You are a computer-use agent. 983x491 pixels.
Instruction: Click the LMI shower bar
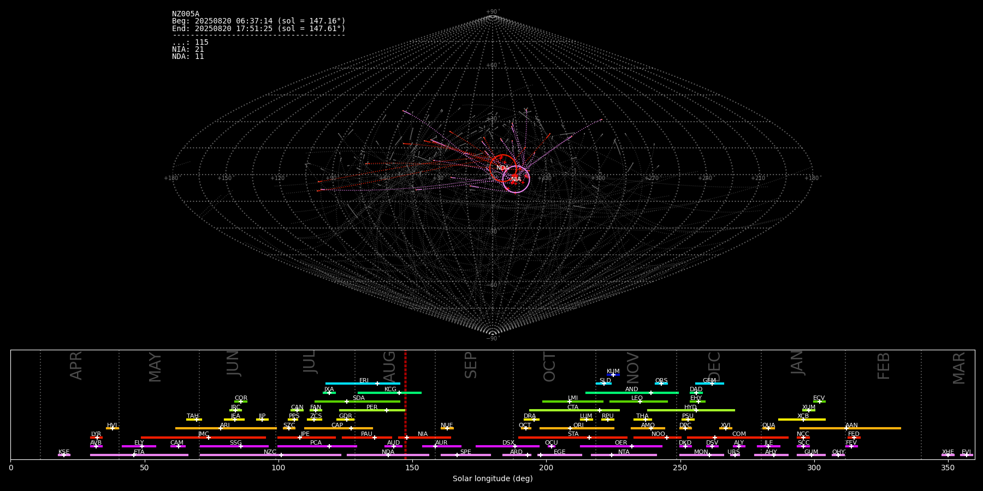[573, 402]
